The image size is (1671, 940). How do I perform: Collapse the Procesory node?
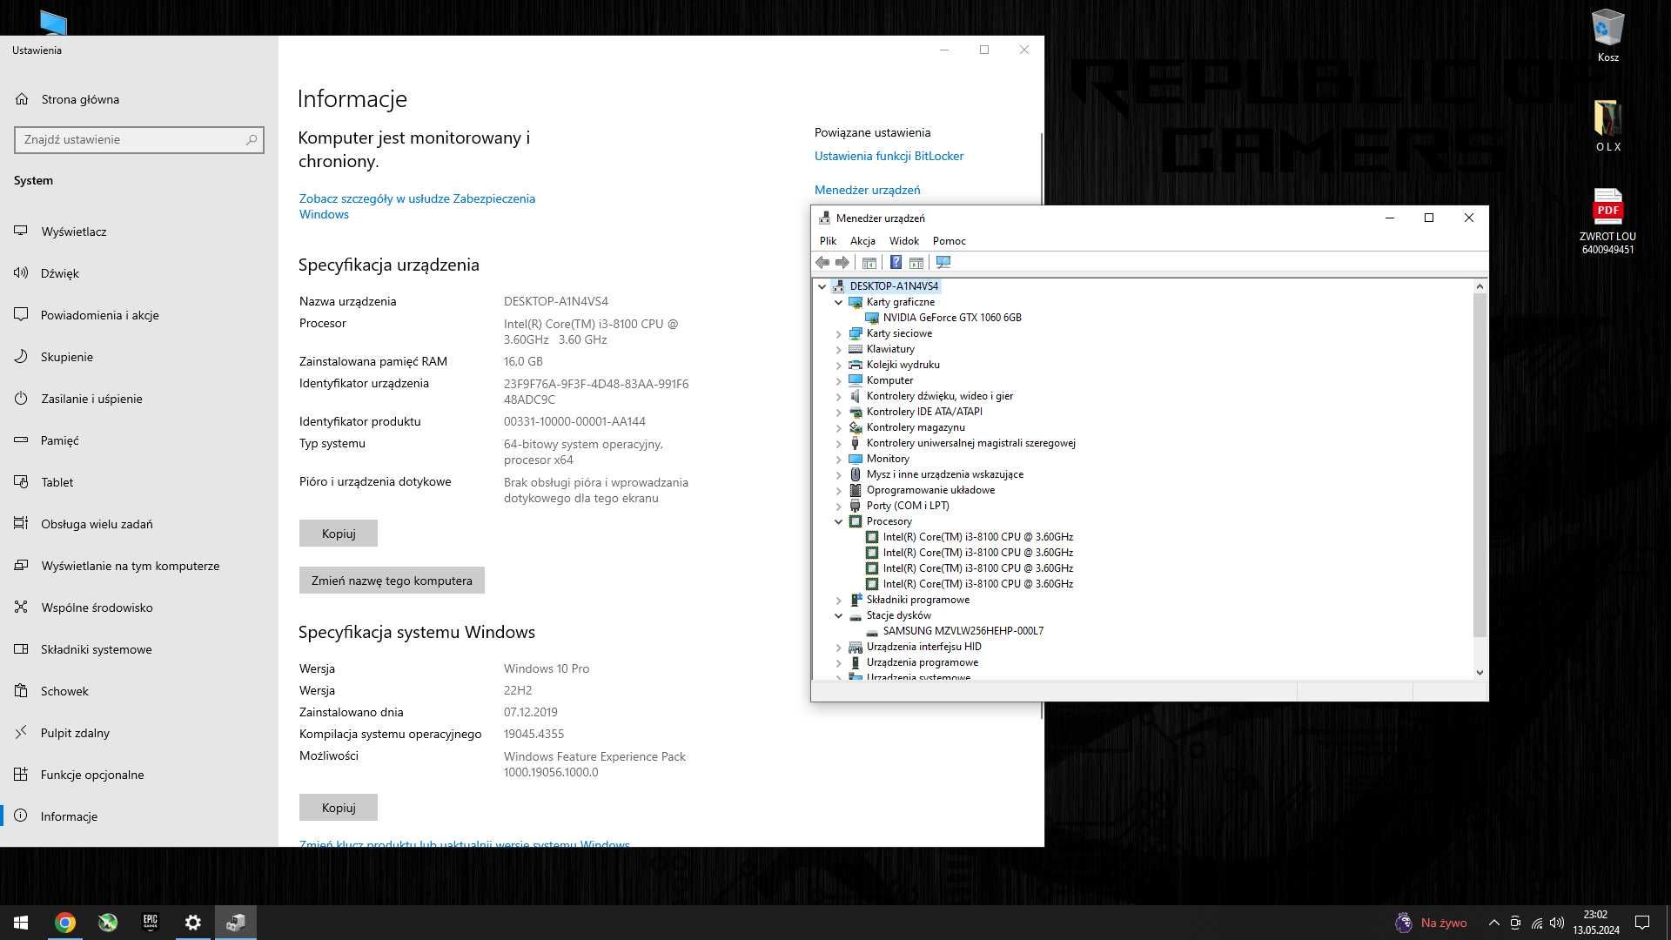click(839, 521)
